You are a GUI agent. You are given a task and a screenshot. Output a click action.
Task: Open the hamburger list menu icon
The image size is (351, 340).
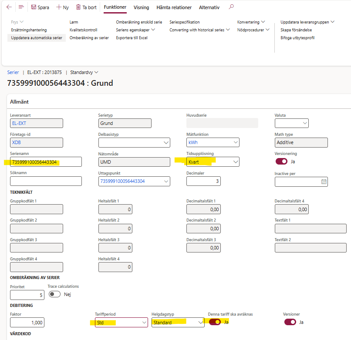[x=21, y=7]
